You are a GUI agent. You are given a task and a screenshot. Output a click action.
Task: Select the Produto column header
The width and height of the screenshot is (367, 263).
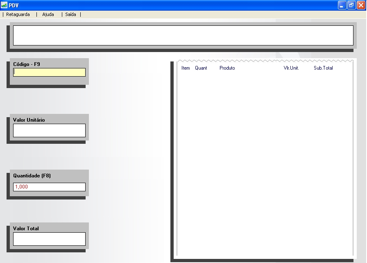point(227,68)
